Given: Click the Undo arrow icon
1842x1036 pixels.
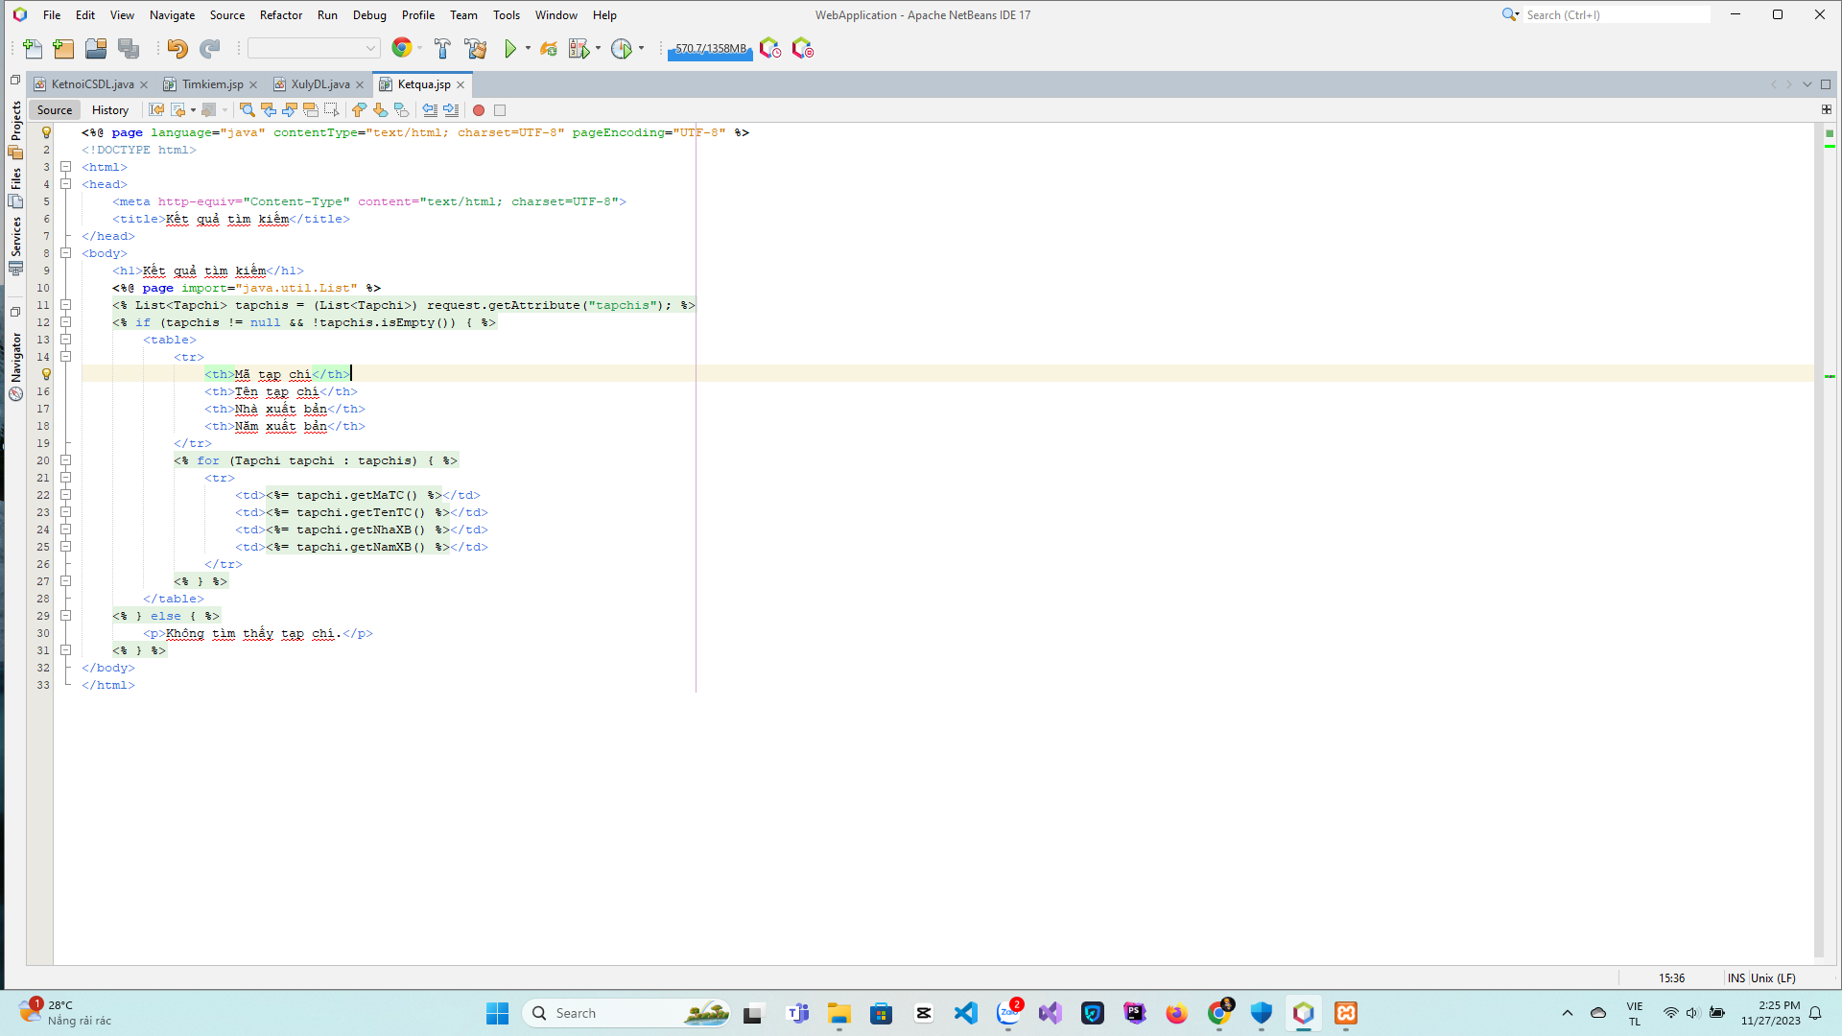Looking at the screenshot, I should click(177, 49).
